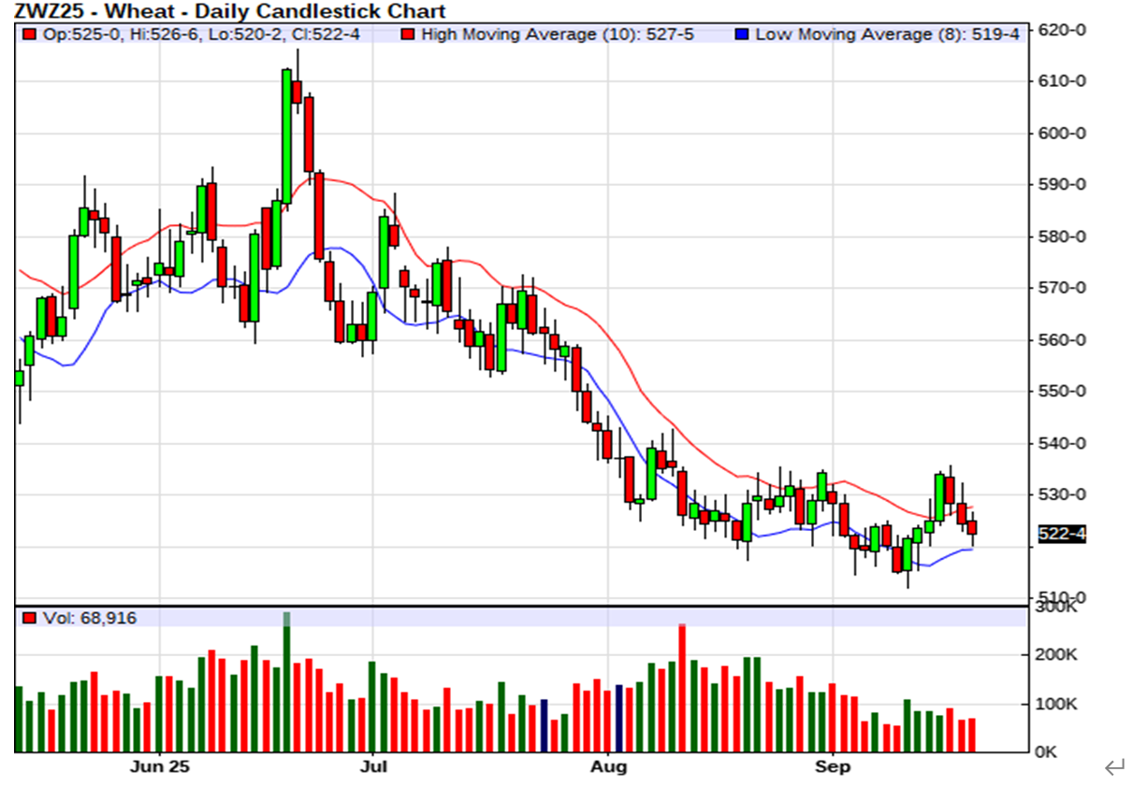The image size is (1147, 786).
Task: Click the Sep date axis label
Action: click(833, 767)
